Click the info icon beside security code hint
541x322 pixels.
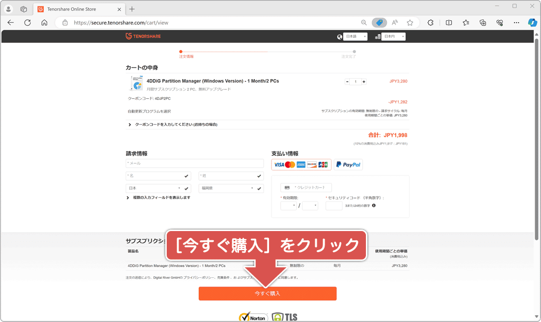click(x=373, y=205)
